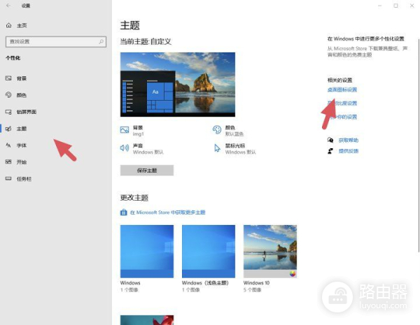Click the 个性化 sidebar heading
Image resolution: width=420 pixels, height=325 pixels.
(x=13, y=58)
